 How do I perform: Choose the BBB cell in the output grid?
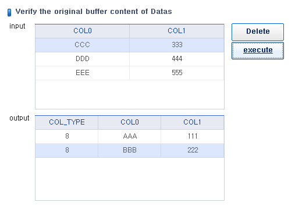pyautogui.click(x=130, y=150)
